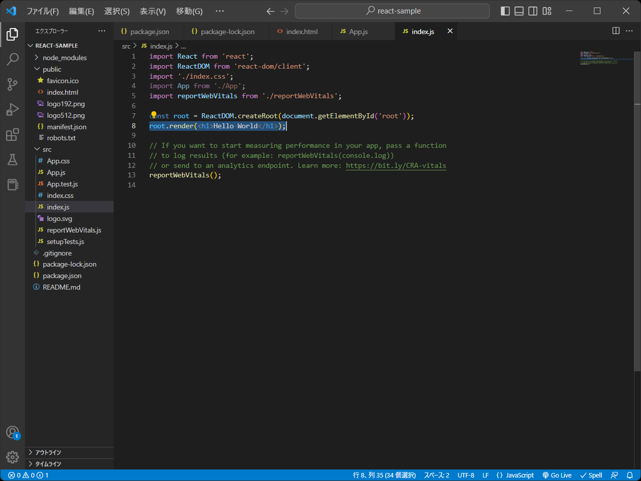Open the menu bar overflow ellipsis

(x=219, y=11)
